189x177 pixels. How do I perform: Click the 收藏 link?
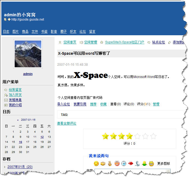[104, 104]
